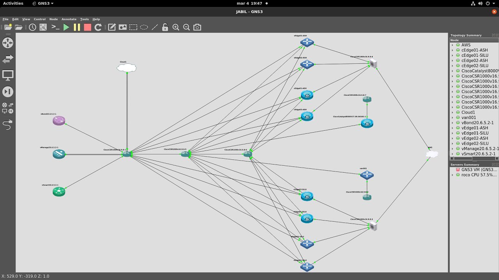Click the Zoom in magnifier
The image size is (499, 280).
tap(176, 27)
